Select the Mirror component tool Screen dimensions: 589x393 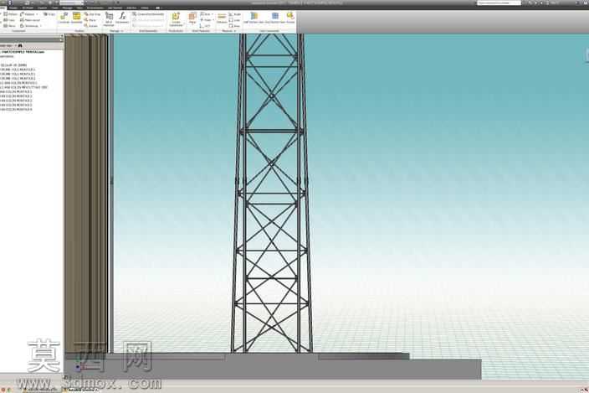click(10, 26)
